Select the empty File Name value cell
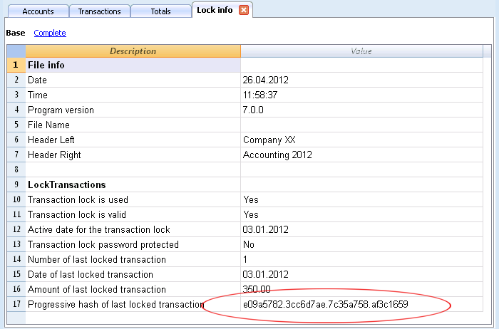This screenshot has width=499, height=329. (361, 125)
